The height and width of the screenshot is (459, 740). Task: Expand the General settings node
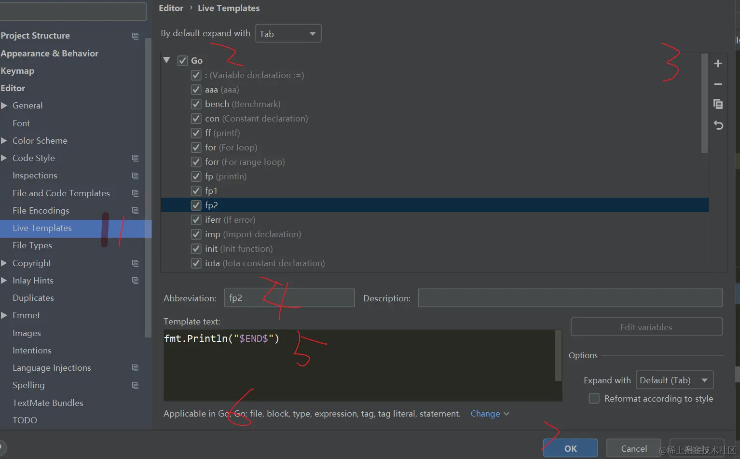point(4,106)
